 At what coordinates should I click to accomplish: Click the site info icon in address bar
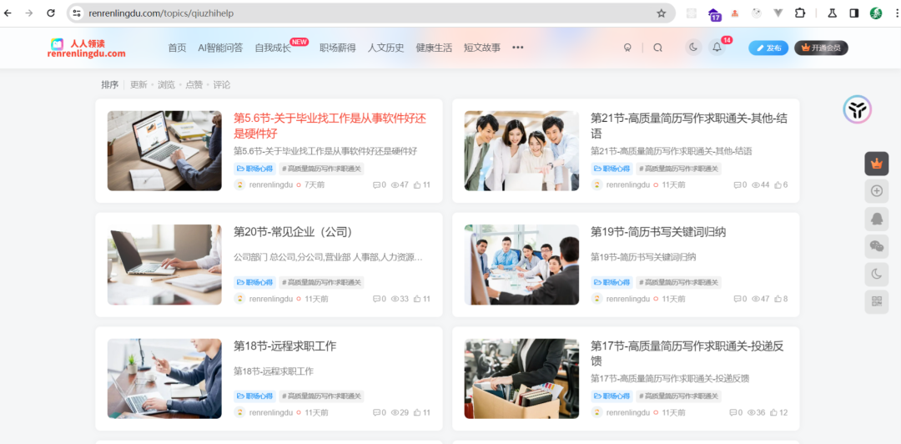pyautogui.click(x=77, y=13)
